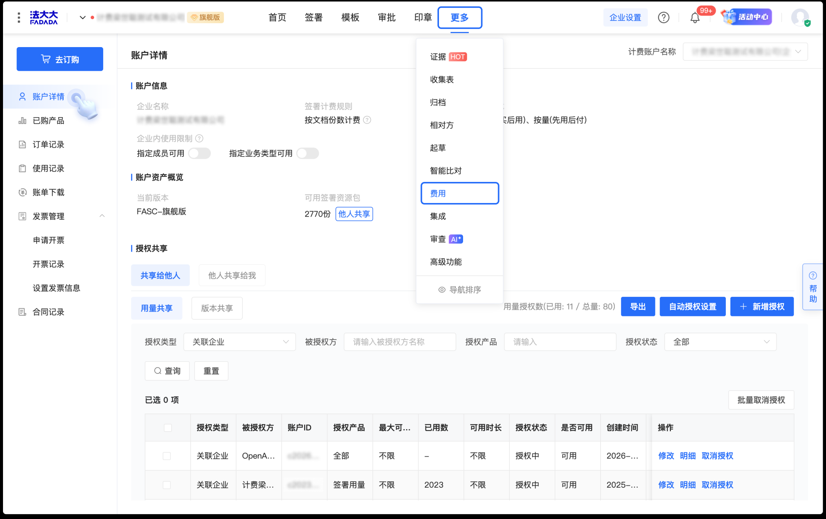This screenshot has height=519, width=826.
Task: Click the notification bell icon
Action: pos(695,18)
